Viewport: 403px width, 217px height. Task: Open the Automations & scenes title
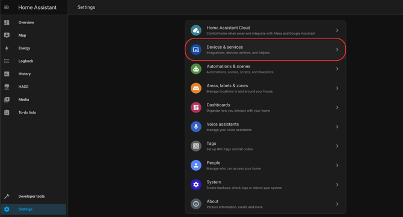point(228,66)
